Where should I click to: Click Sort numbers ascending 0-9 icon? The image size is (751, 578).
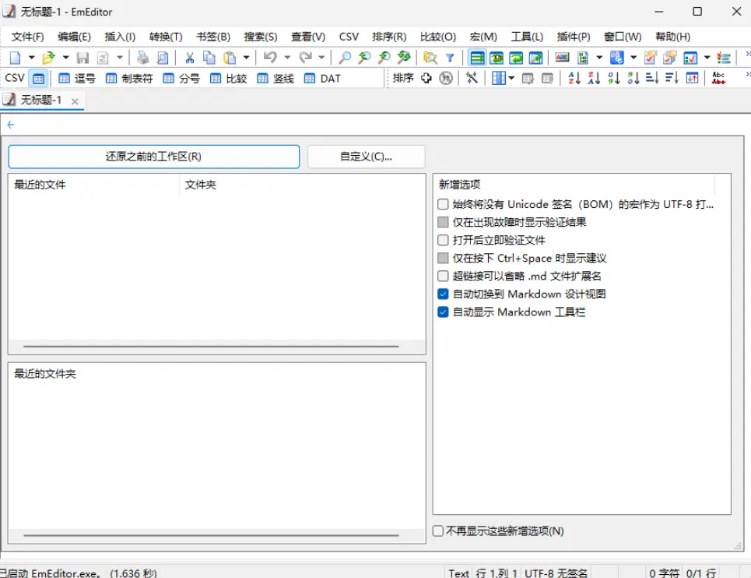tap(613, 78)
